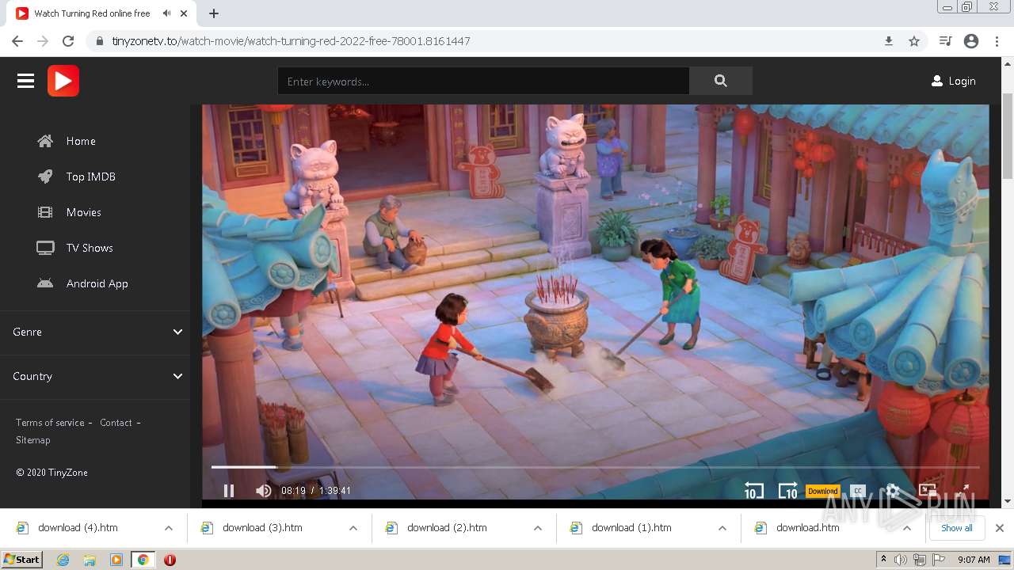
Task: Launch Internet Explorer from taskbar
Action: click(63, 560)
